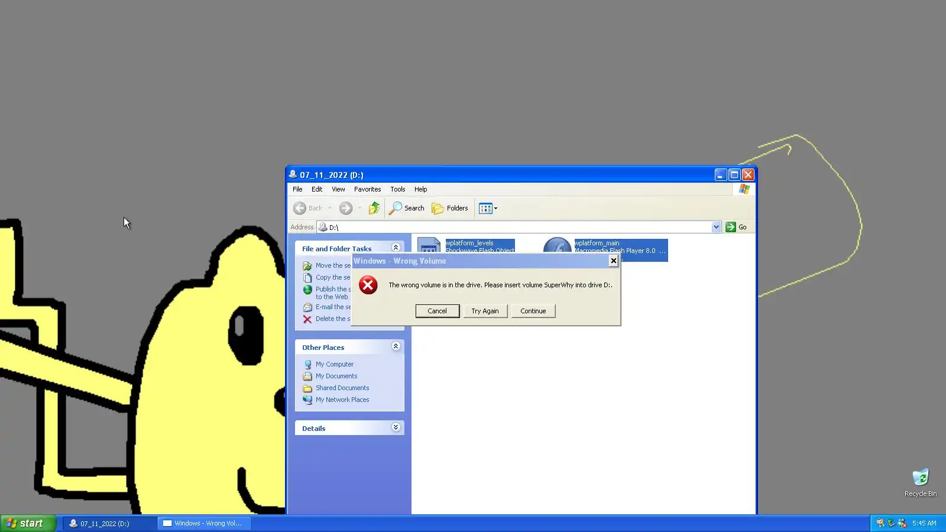Image resolution: width=946 pixels, height=532 pixels.
Task: Click the Go button next to Address bar
Action: [736, 227]
